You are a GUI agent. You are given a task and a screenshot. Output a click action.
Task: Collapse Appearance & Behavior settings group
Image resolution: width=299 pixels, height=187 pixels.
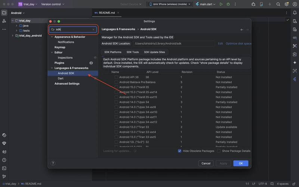52,37
